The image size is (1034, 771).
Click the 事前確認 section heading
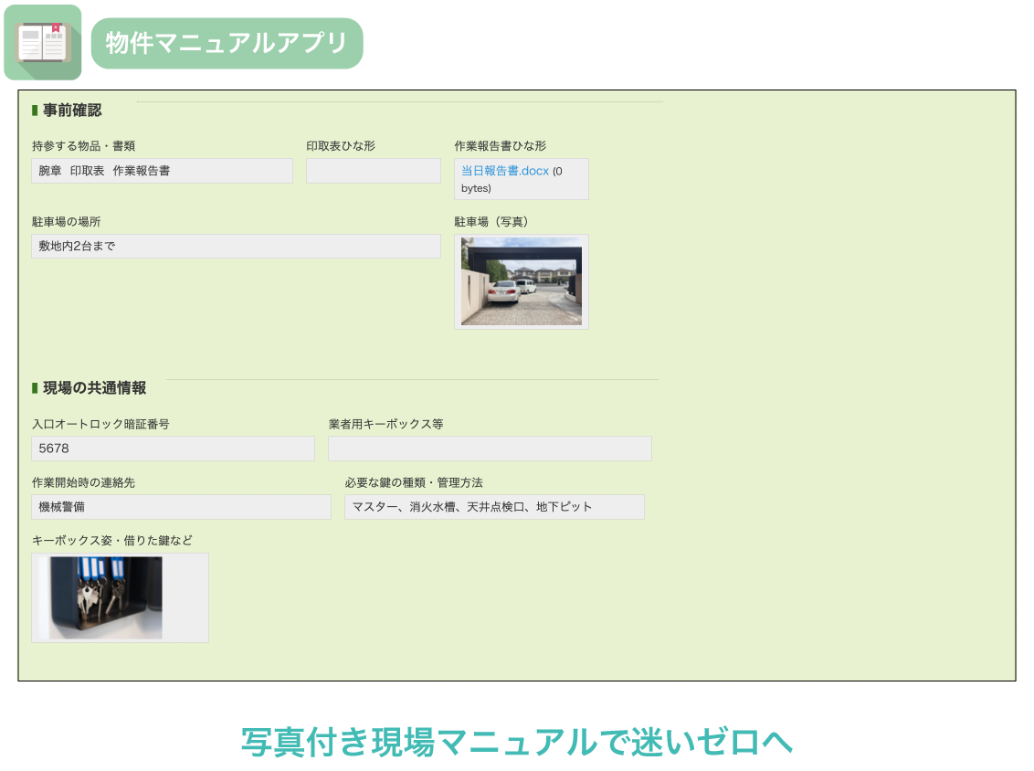(x=72, y=111)
